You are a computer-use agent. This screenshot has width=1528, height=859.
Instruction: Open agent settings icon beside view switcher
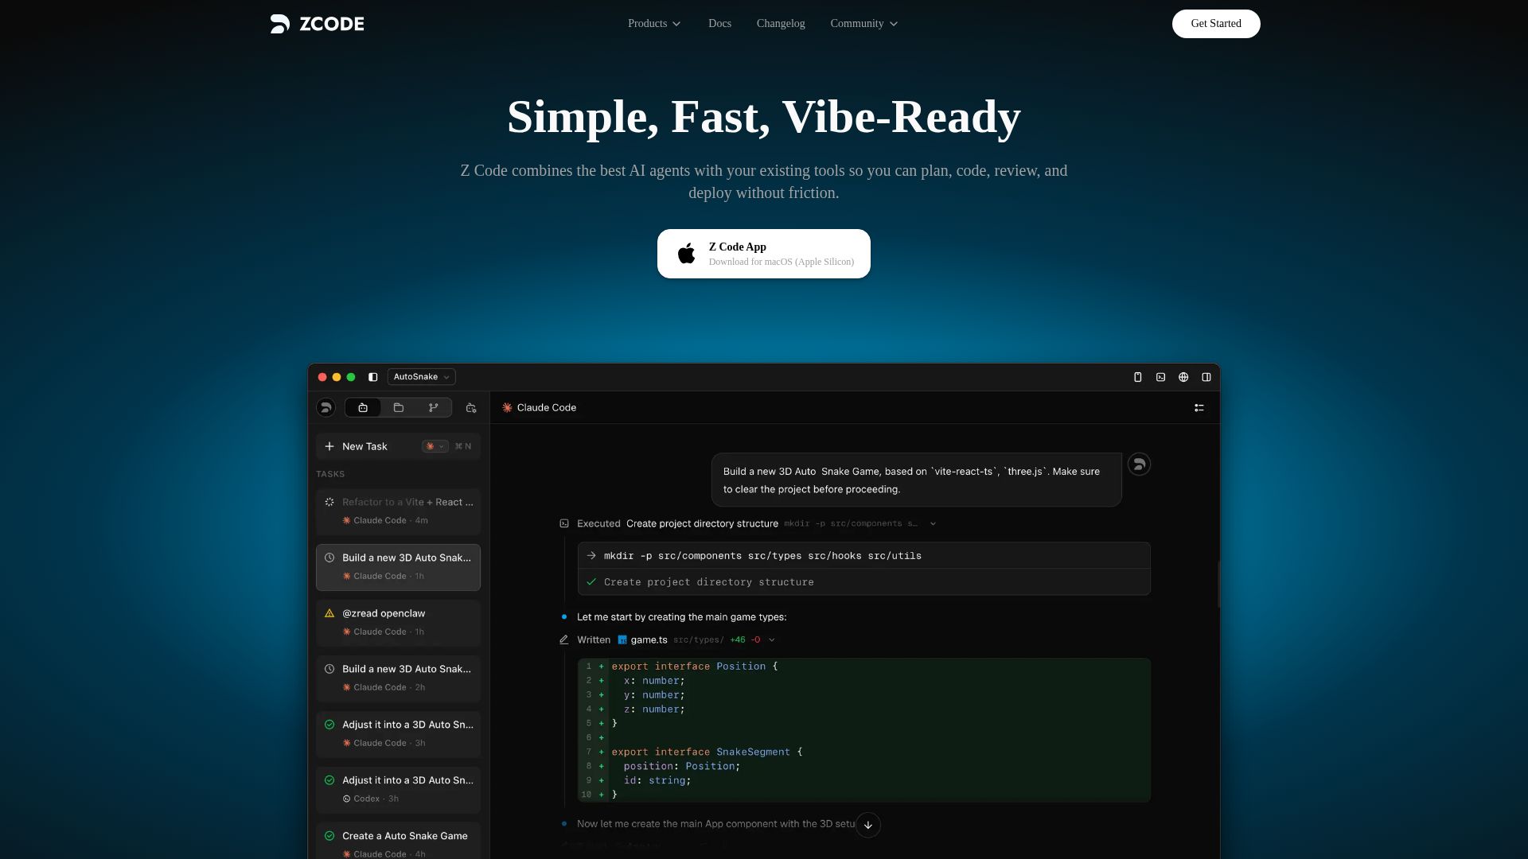click(471, 408)
